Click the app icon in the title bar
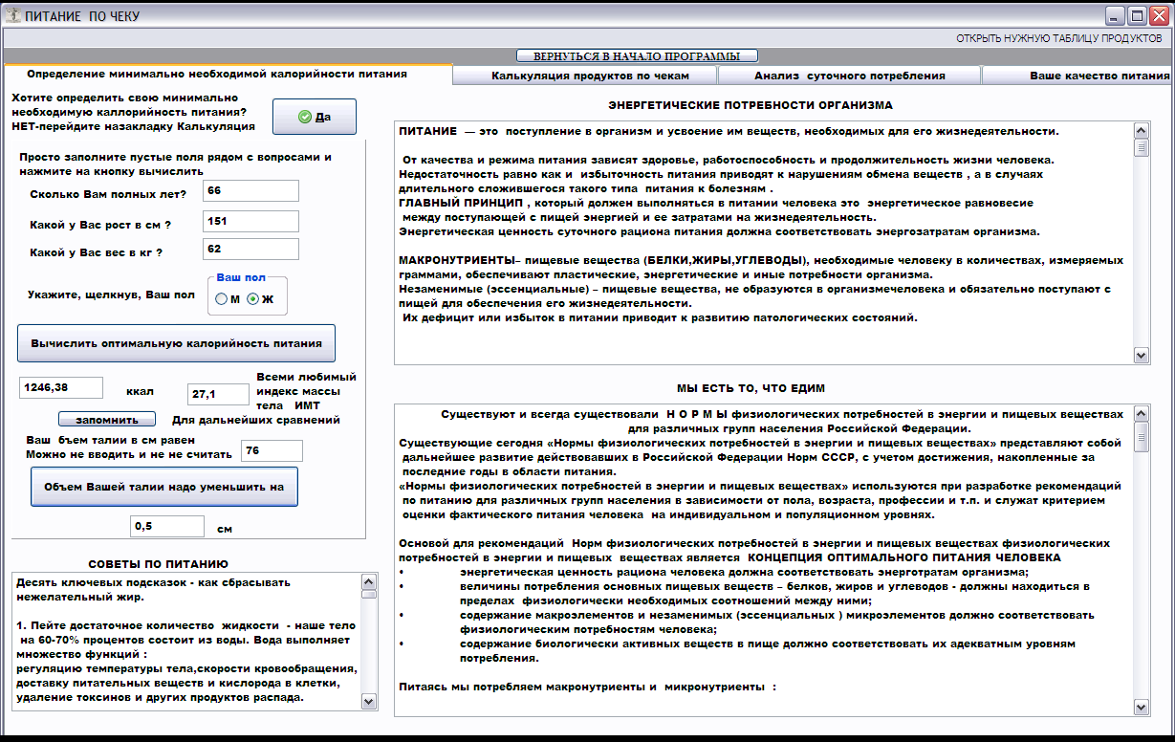 pyautogui.click(x=12, y=15)
